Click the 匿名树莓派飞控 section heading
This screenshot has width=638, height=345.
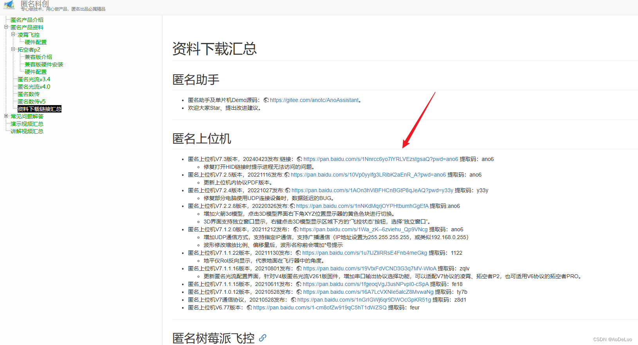click(x=213, y=338)
